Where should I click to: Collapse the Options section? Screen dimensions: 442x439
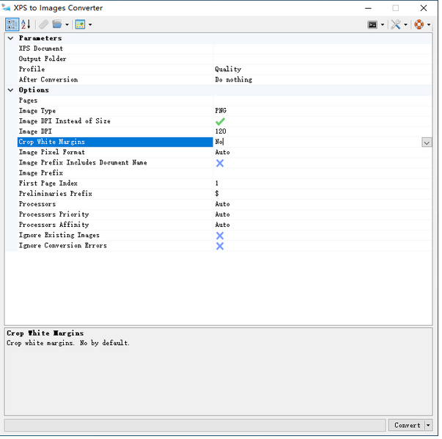[10, 90]
